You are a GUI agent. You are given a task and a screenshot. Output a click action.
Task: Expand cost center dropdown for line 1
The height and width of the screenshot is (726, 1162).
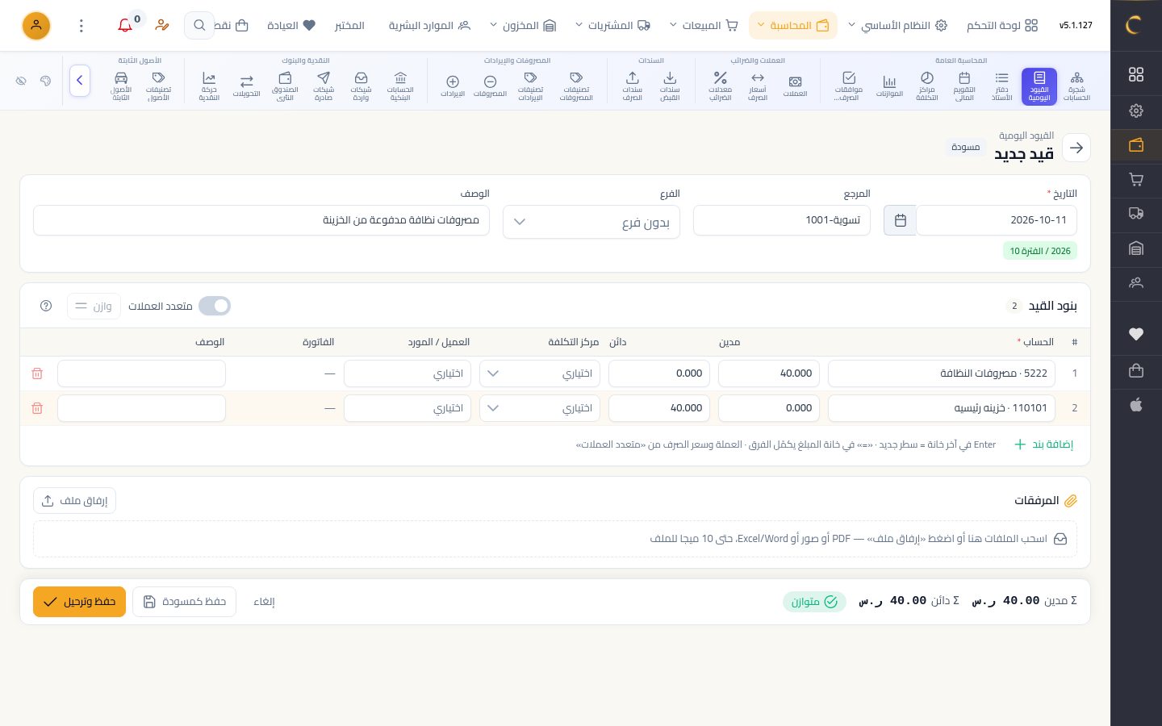point(540,373)
